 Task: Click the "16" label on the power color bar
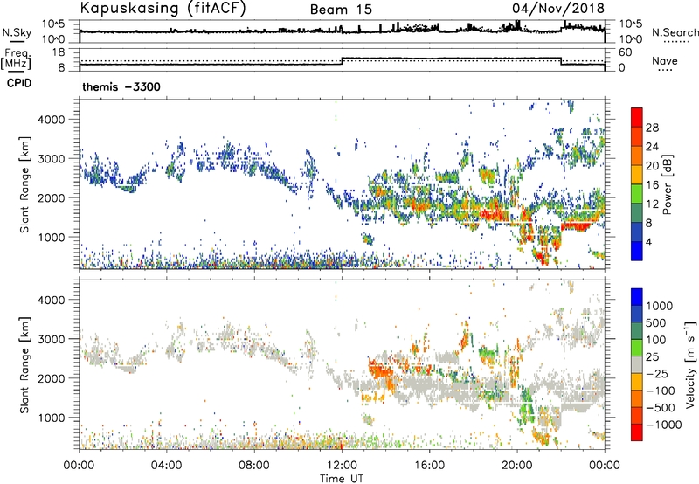pos(652,185)
